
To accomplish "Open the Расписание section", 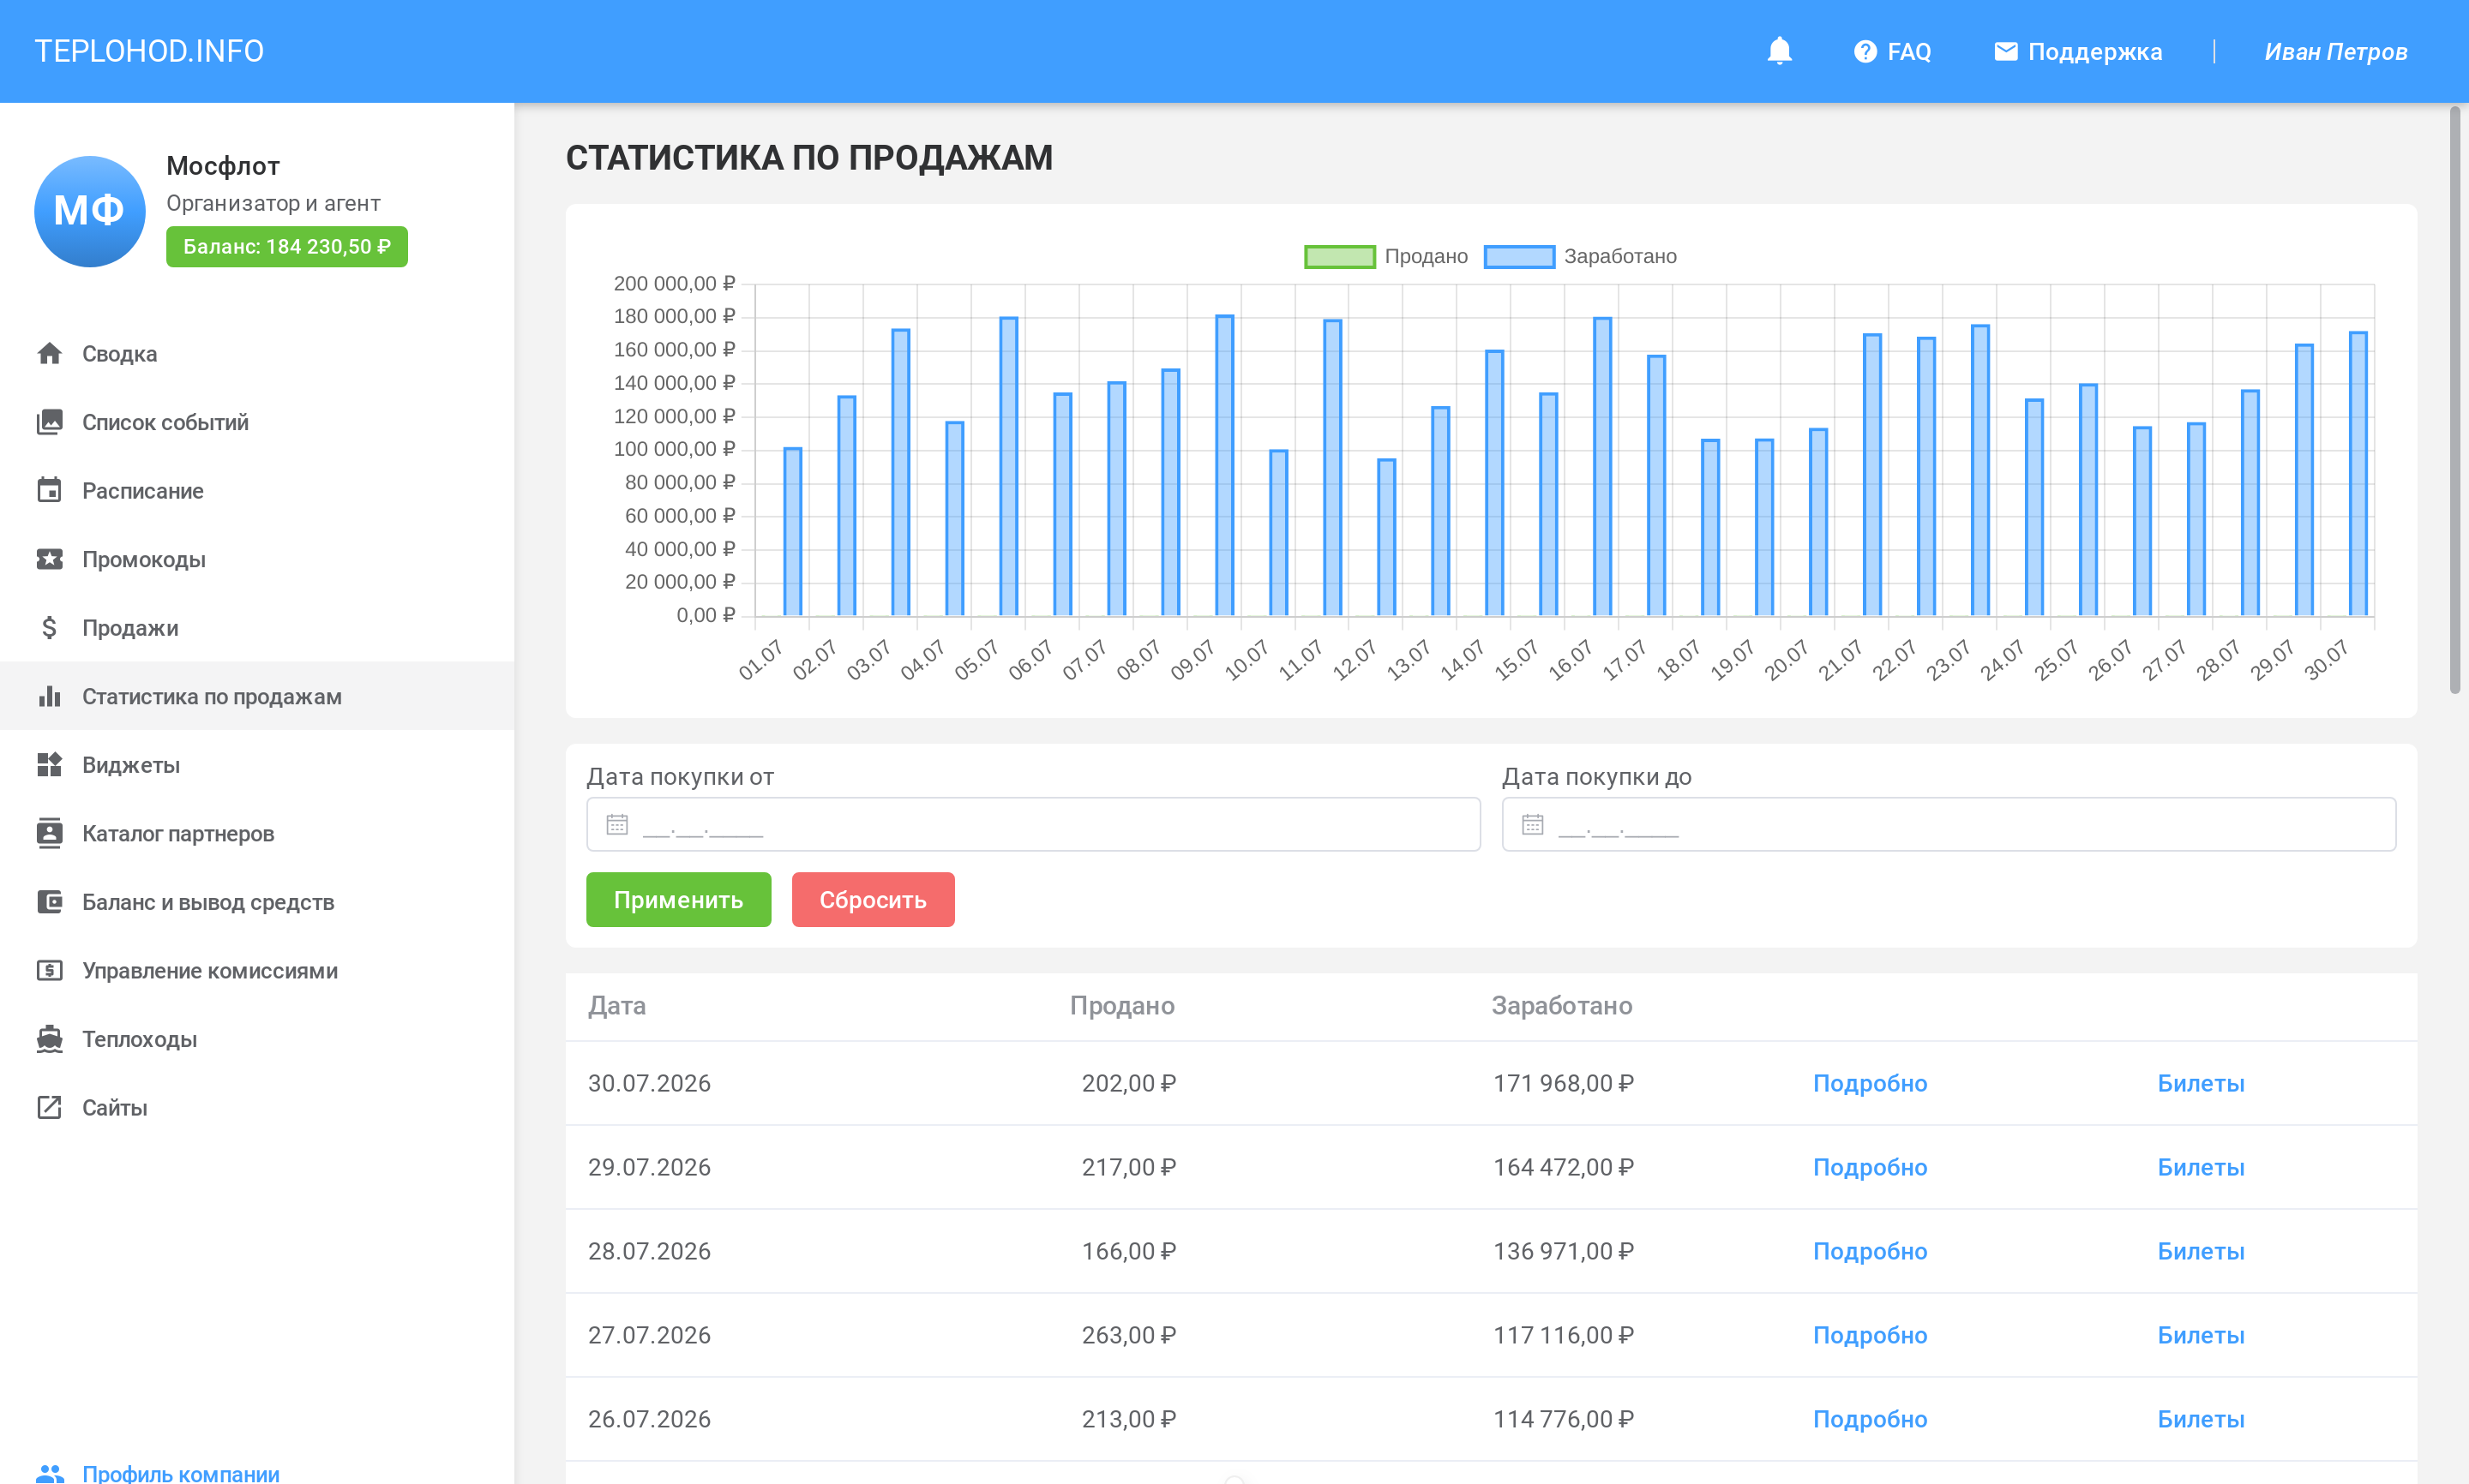I will pyautogui.click(x=257, y=491).
